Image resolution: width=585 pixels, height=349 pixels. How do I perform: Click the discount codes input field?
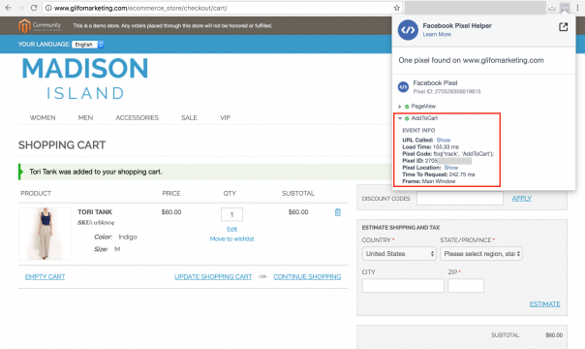click(x=460, y=198)
